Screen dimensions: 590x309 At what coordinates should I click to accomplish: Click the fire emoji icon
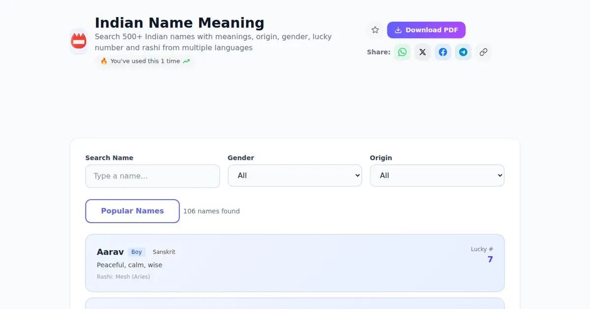[104, 61]
